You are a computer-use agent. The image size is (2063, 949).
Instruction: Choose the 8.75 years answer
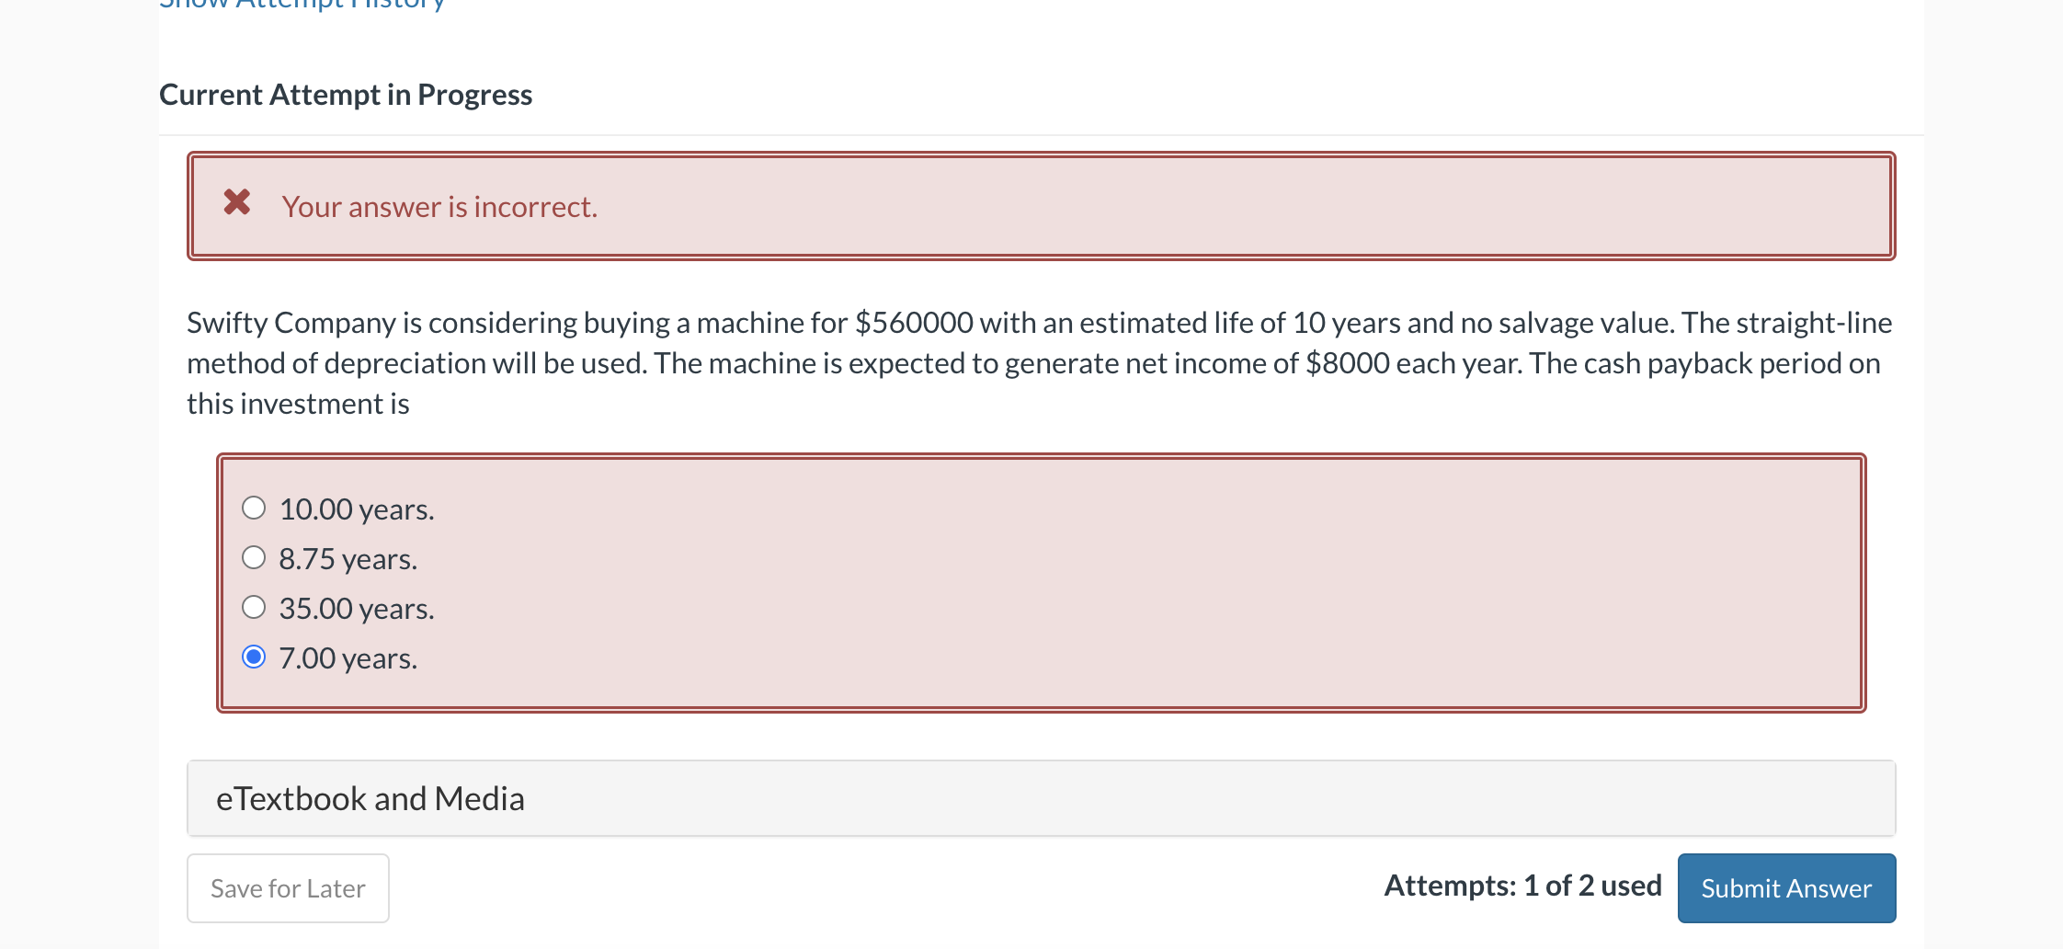pyautogui.click(x=254, y=556)
